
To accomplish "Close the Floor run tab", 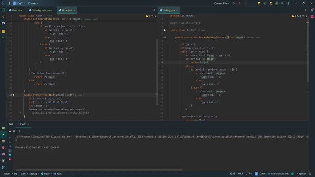I will coord(28,124).
